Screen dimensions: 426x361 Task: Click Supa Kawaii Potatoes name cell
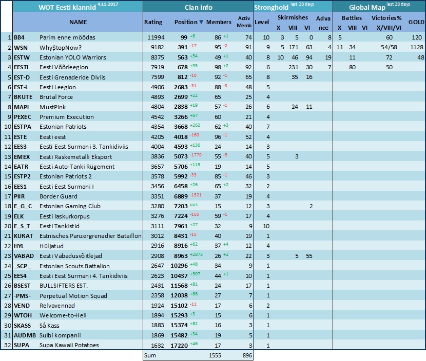pyautogui.click(x=69, y=345)
